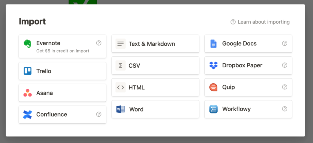
Task: Click the Workflowy list icon
Action: (213, 109)
